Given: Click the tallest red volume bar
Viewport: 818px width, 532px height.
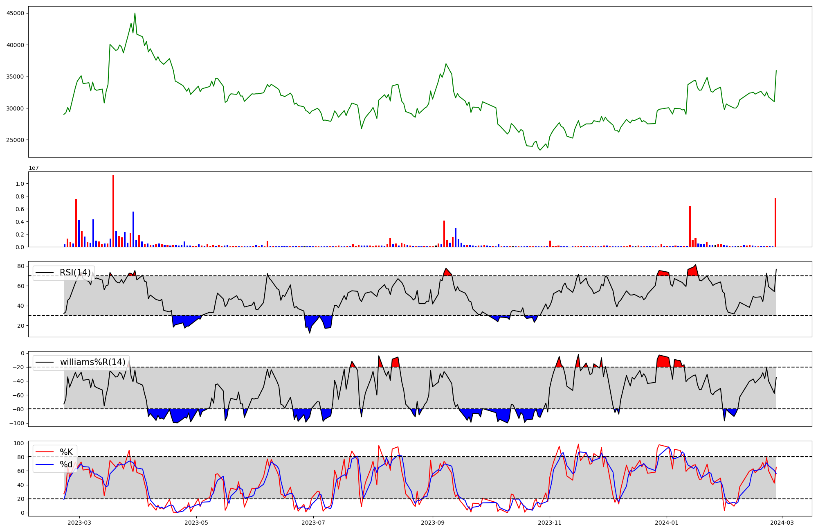Looking at the screenshot, I should [x=113, y=211].
